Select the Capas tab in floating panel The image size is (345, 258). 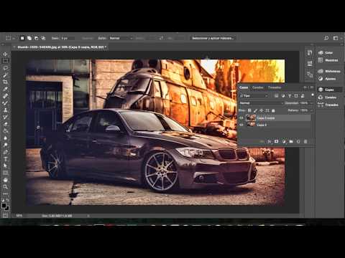click(244, 87)
